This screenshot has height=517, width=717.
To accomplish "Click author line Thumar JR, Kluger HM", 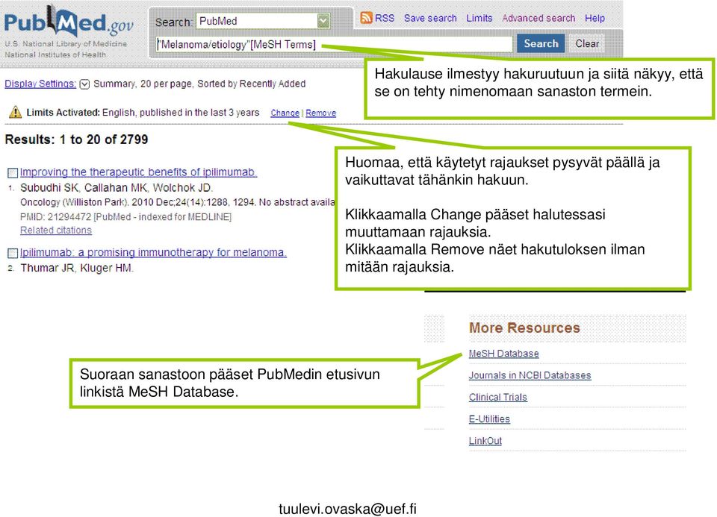I will coord(77,268).
